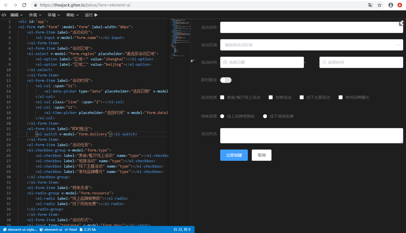Reload the current page

tap(24, 5)
